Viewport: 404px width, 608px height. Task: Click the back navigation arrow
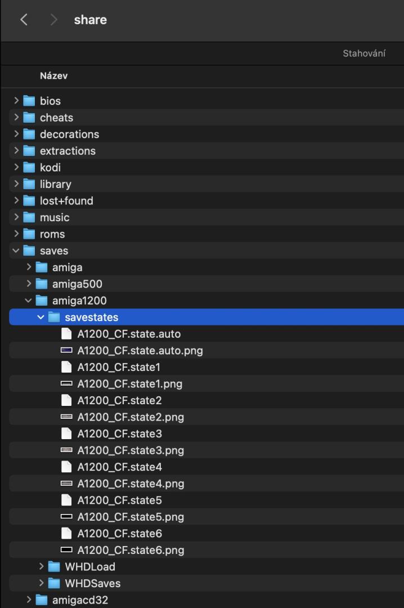point(24,20)
